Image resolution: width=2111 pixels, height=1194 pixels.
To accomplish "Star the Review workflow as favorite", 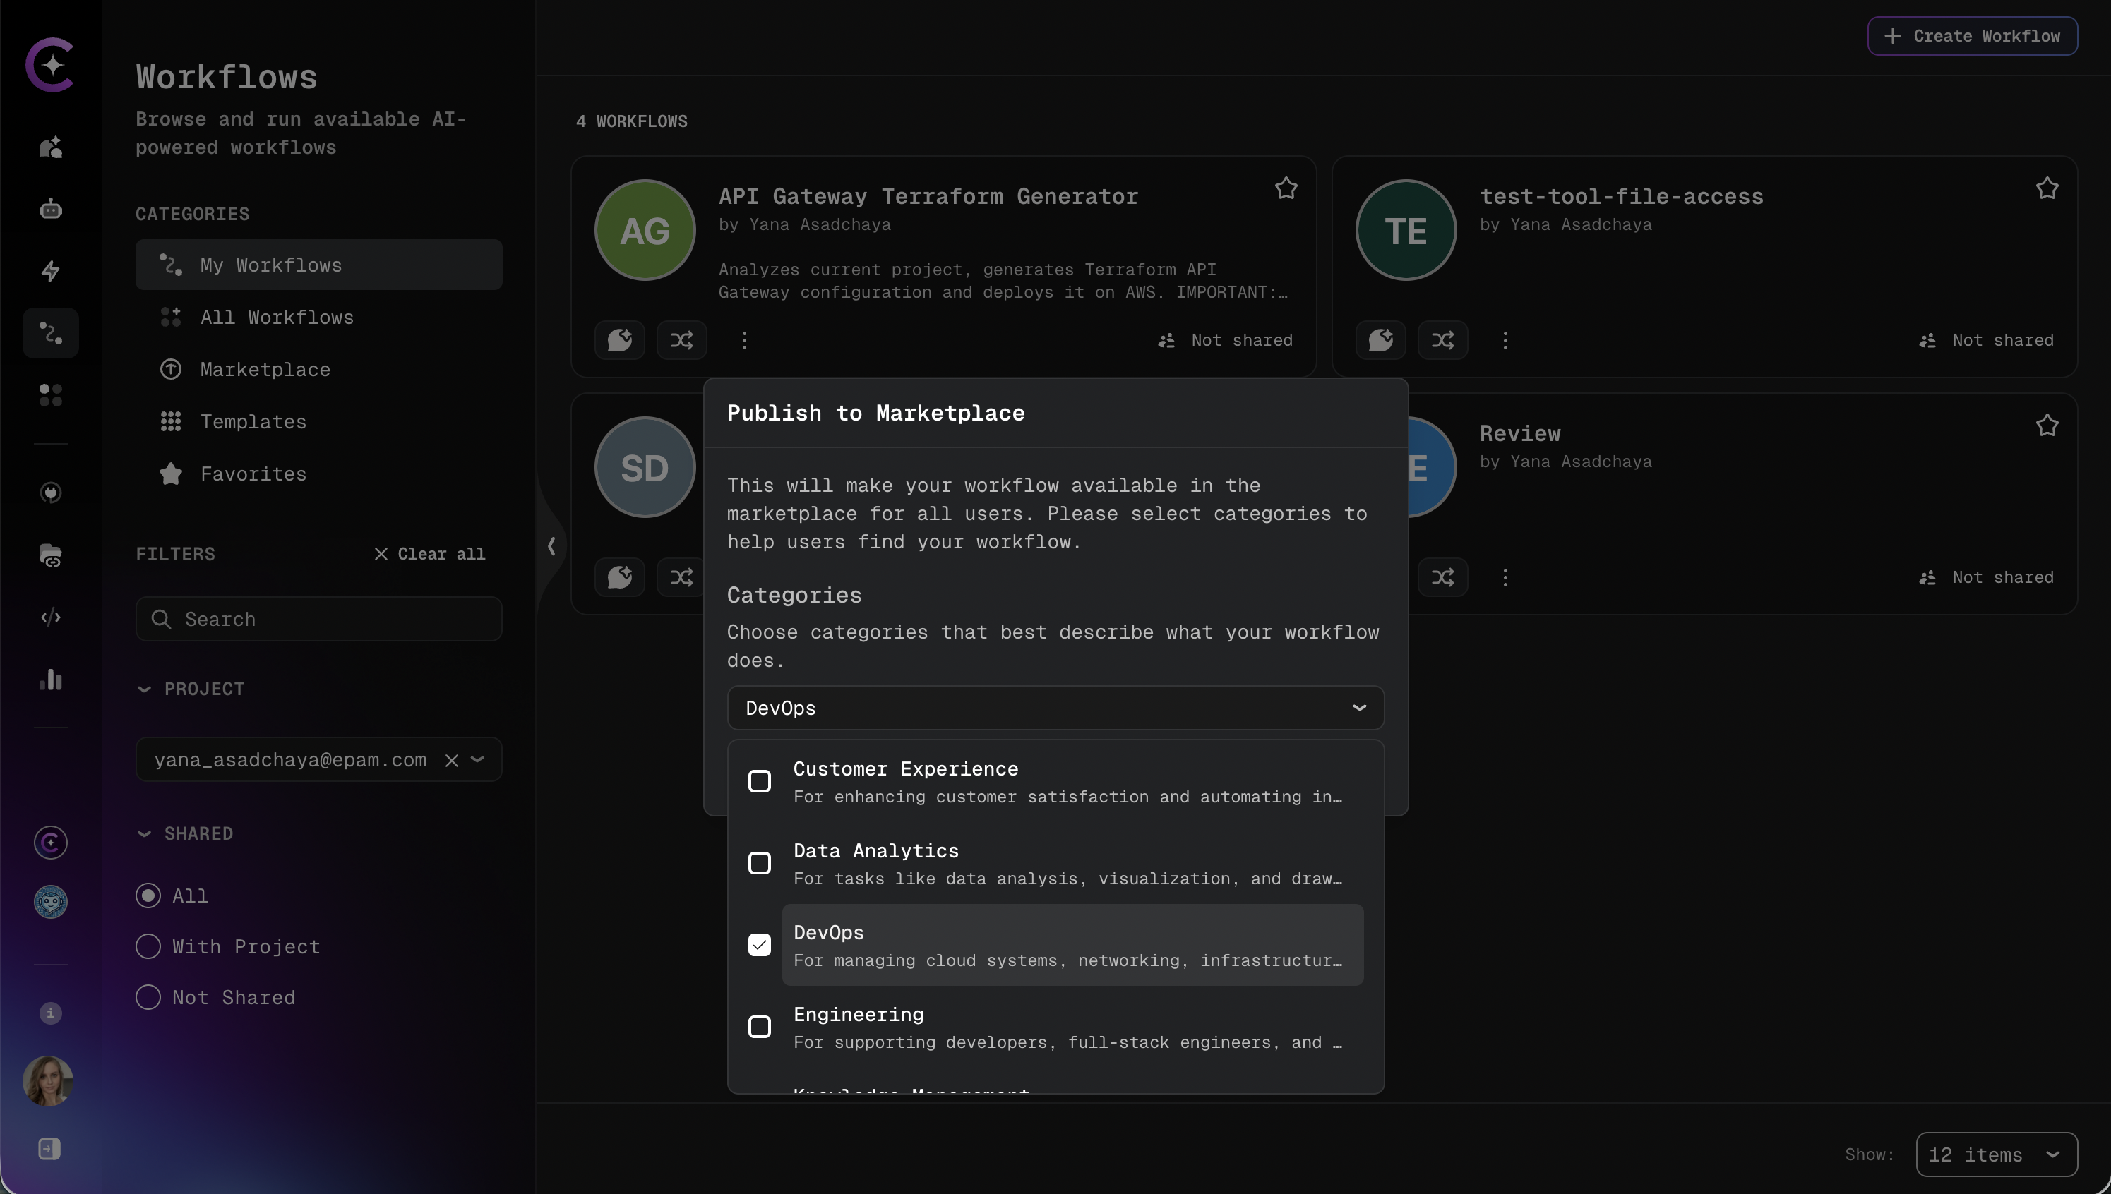I will pyautogui.click(x=2047, y=426).
